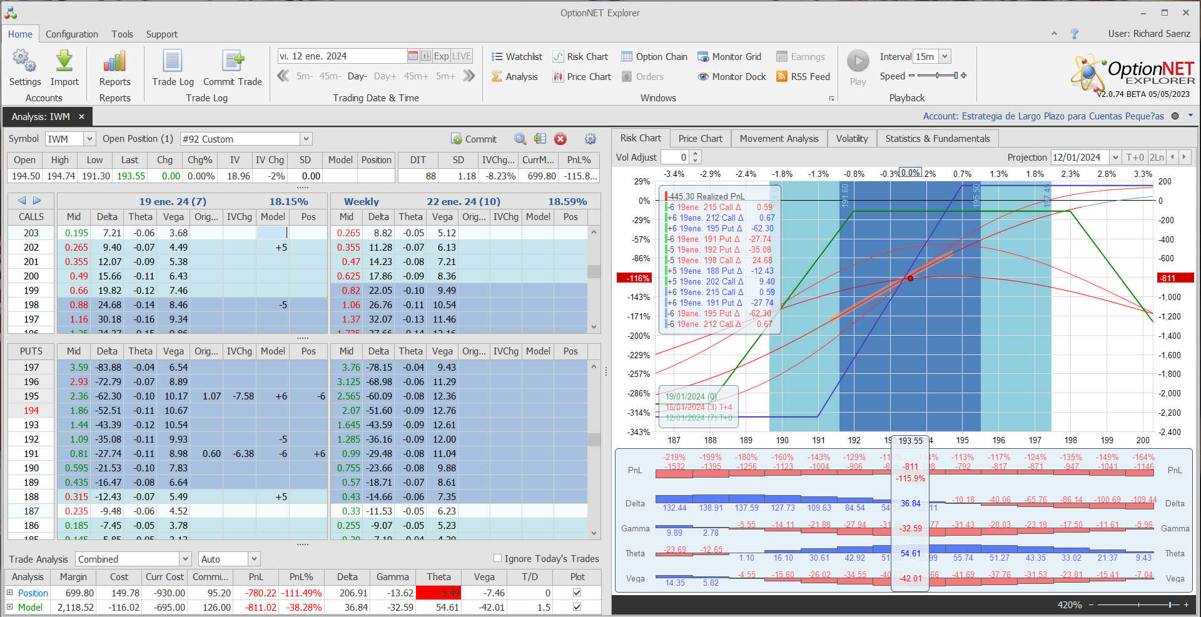
Task: Toggle Plot checkbox for Model row
Action: [577, 607]
